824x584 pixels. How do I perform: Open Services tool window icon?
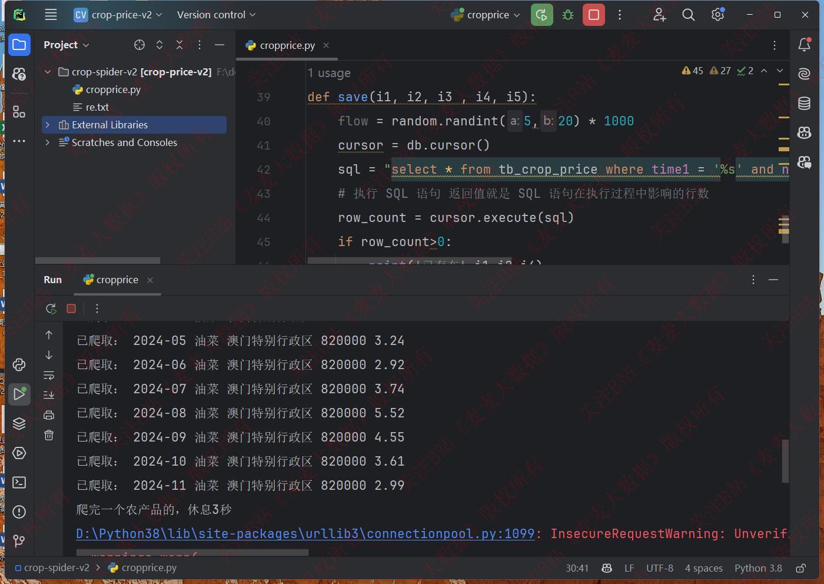pos(19,453)
